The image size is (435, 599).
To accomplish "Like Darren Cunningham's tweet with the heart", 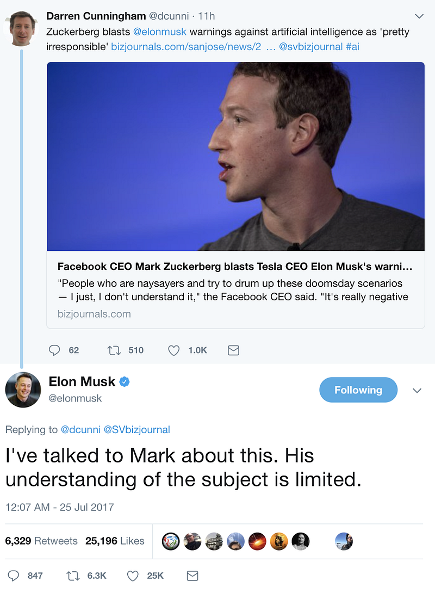I will (x=173, y=350).
